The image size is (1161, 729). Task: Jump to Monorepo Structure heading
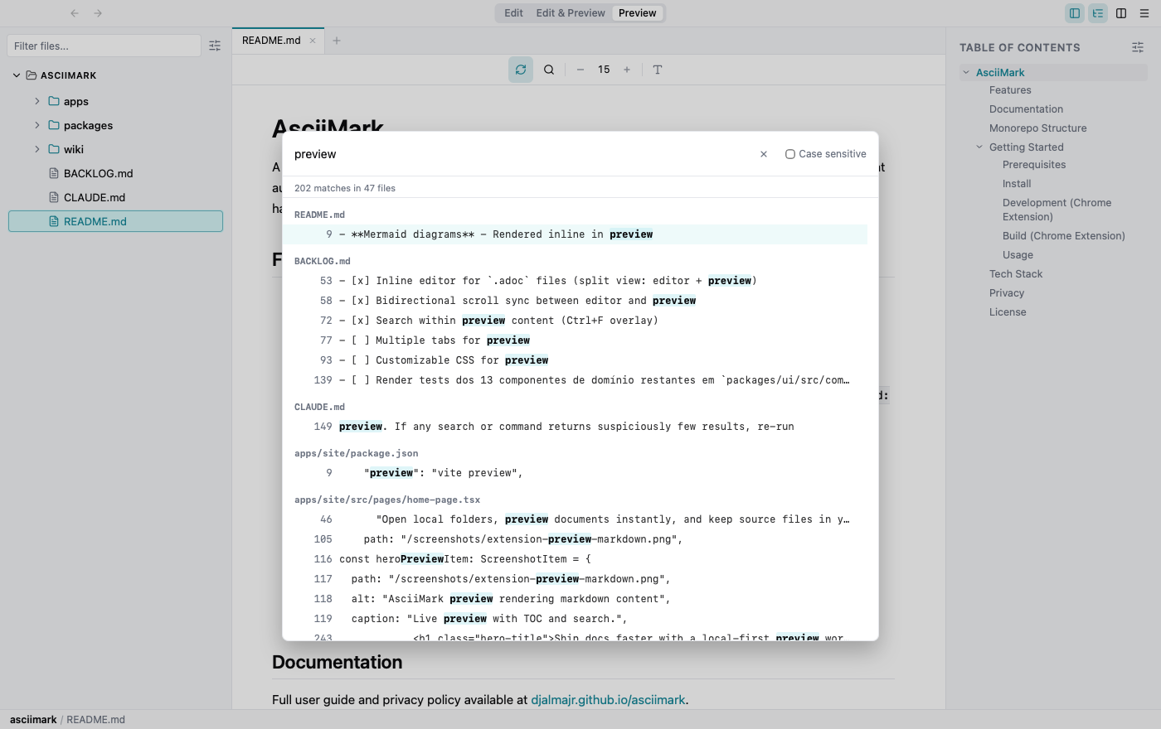coord(1037,128)
